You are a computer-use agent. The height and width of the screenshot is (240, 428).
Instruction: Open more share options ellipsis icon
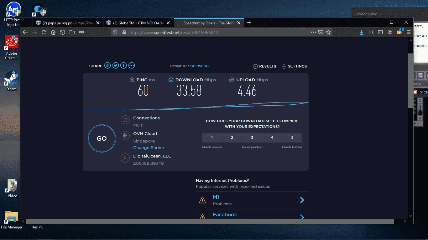(x=132, y=66)
